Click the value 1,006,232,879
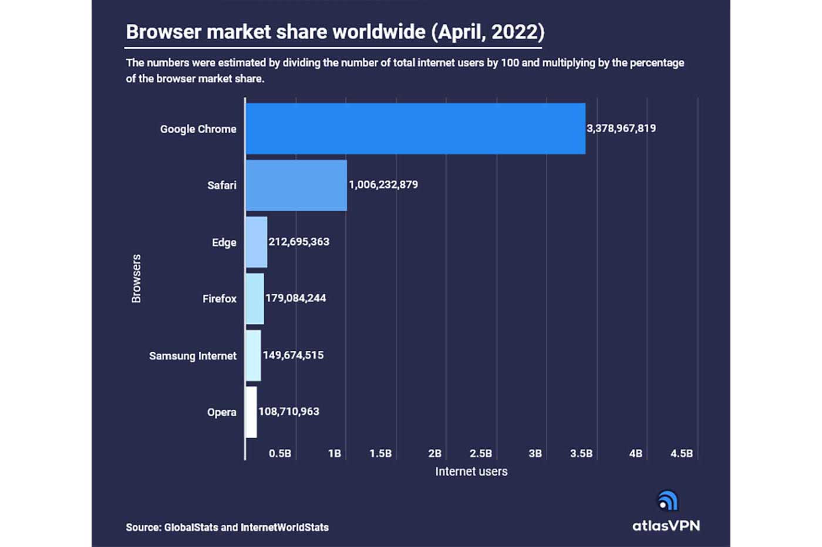Screen dimensions: 822x547 pos(383,184)
